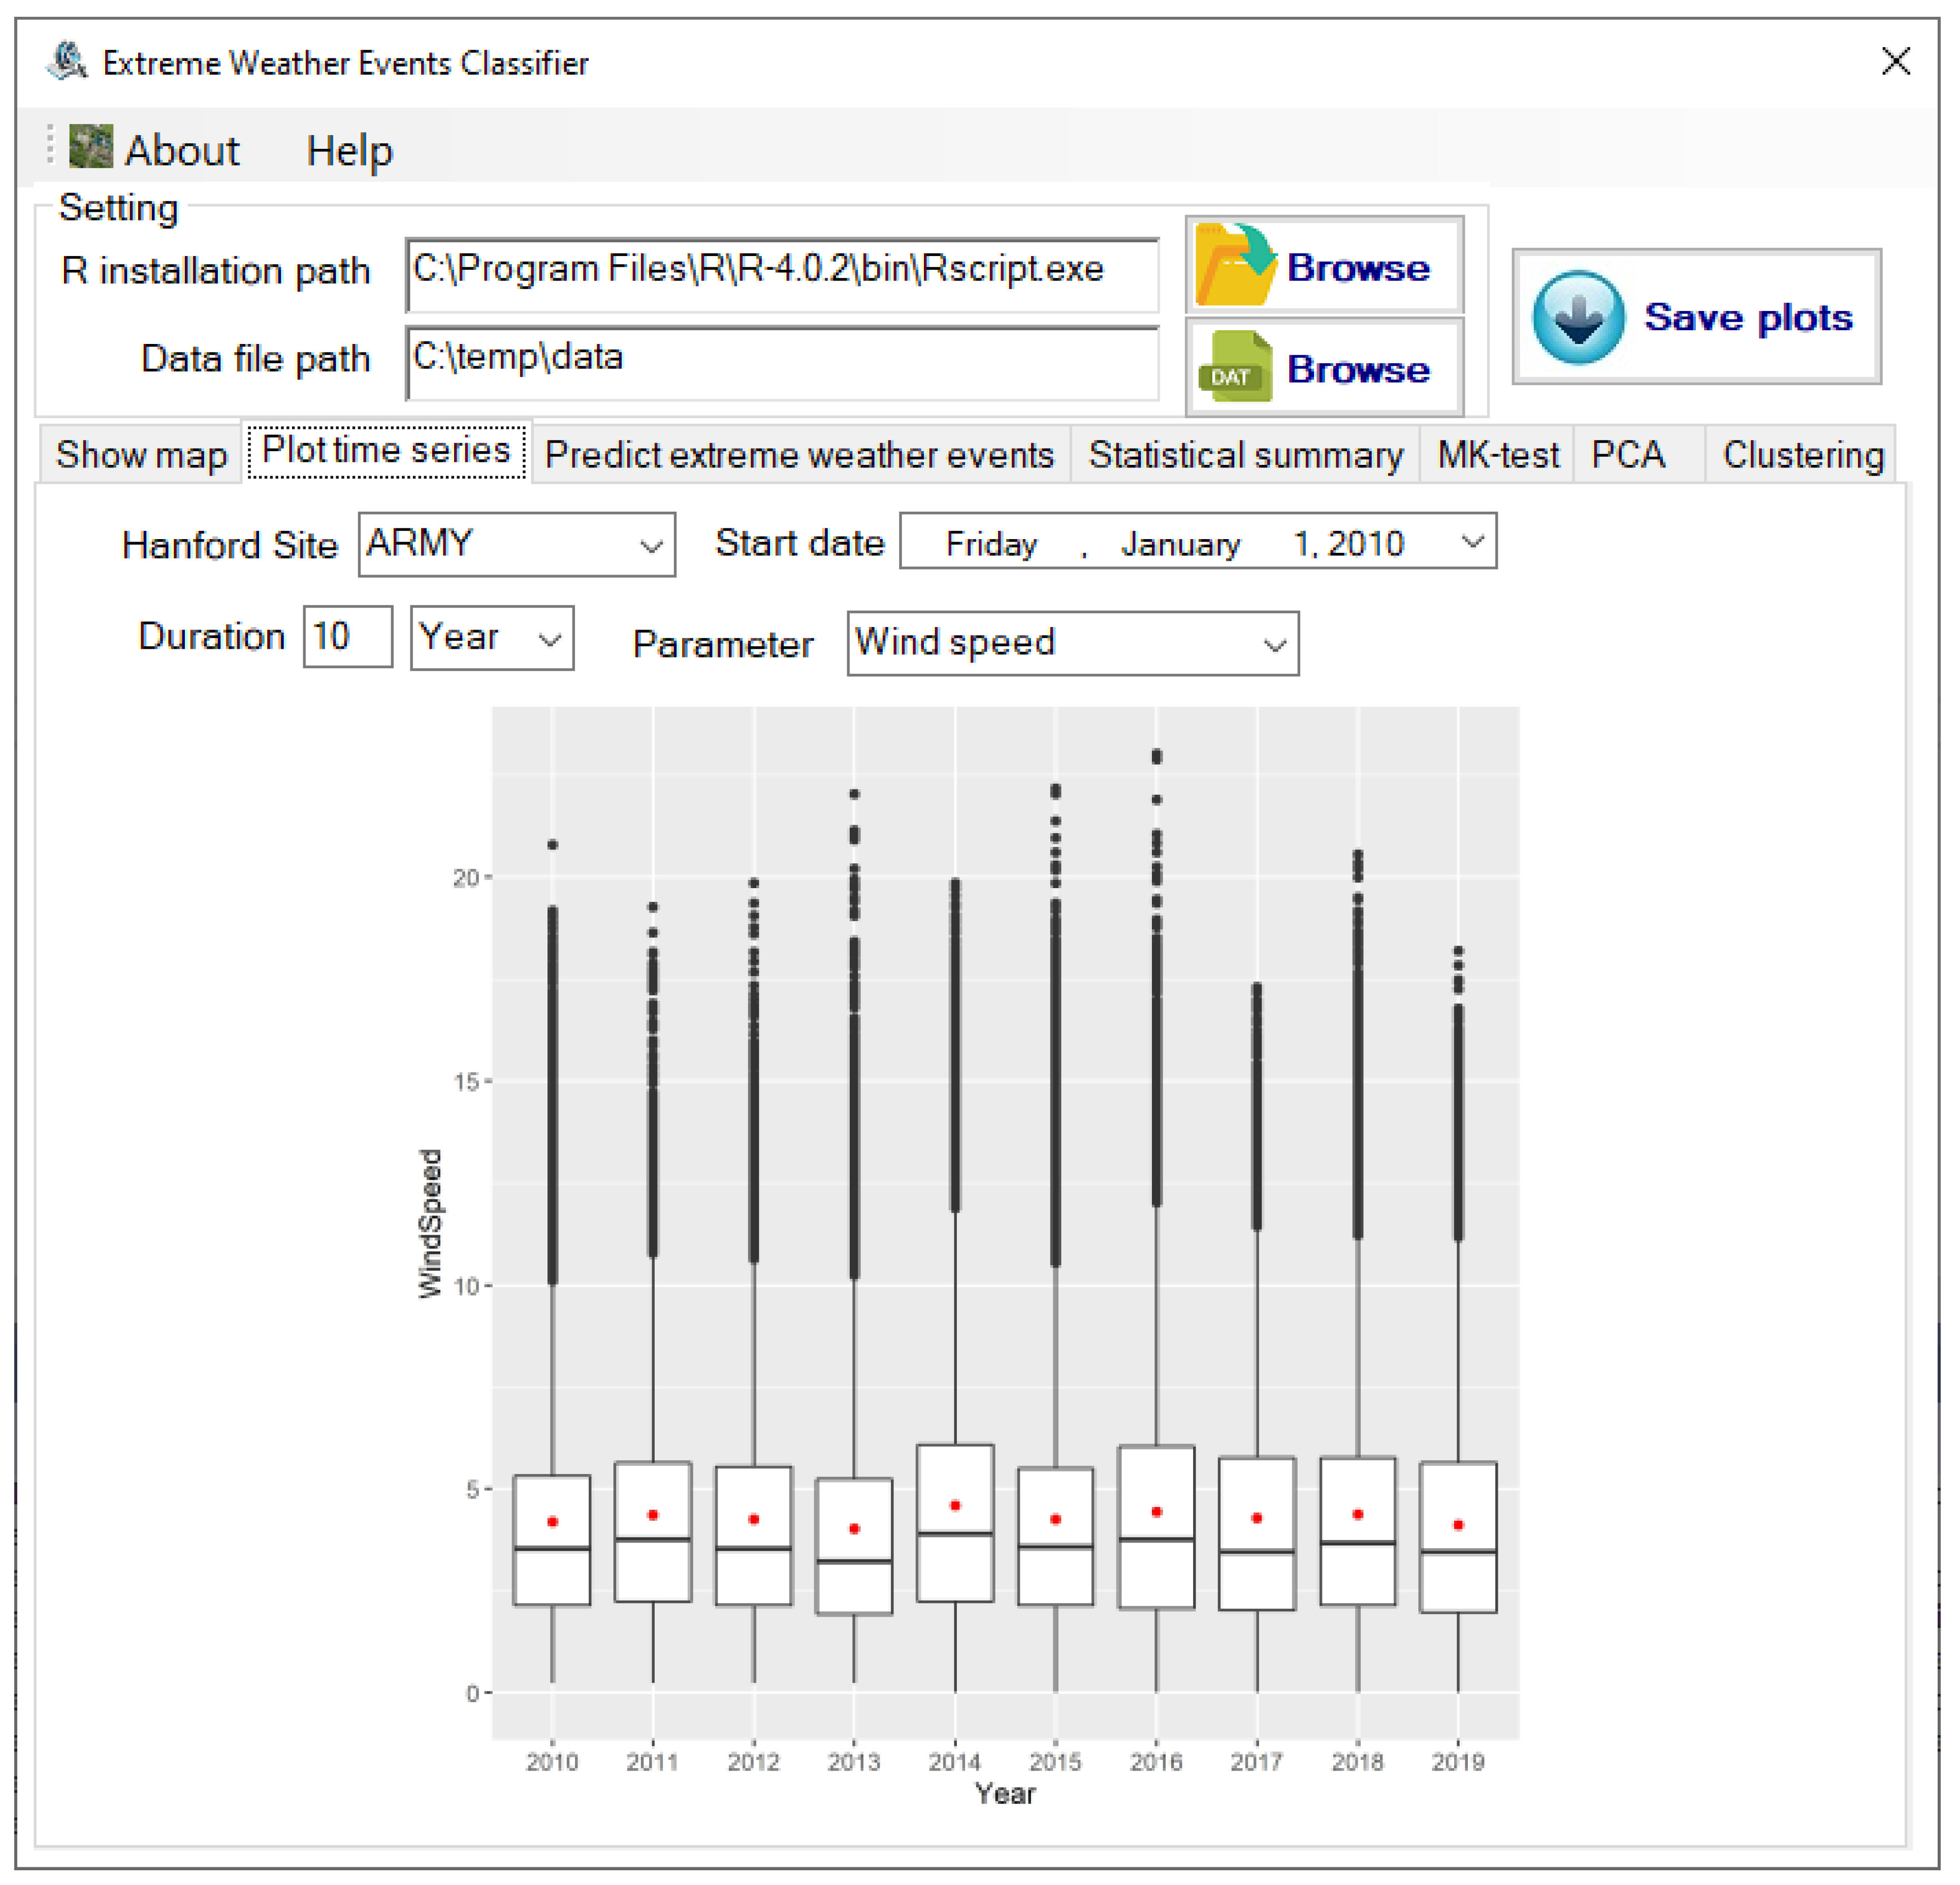Image resolution: width=1960 pixels, height=1885 pixels.
Task: Expand the Start date picker dropdown
Action: pos(1470,542)
